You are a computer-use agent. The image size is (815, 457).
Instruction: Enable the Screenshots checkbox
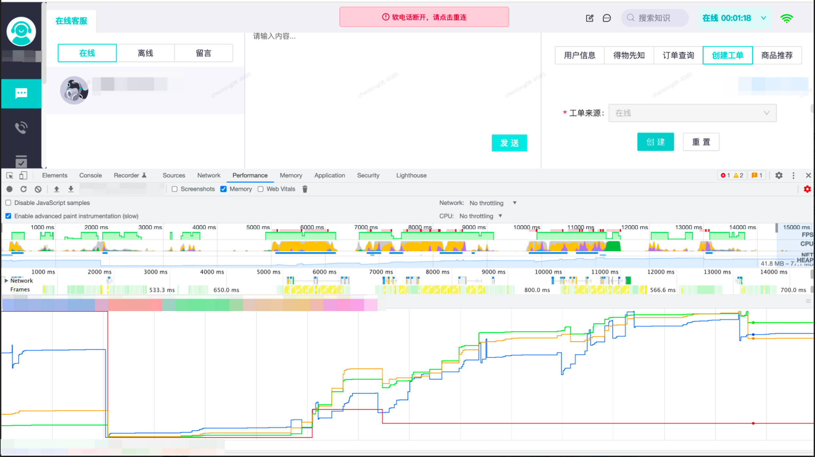[x=175, y=189]
